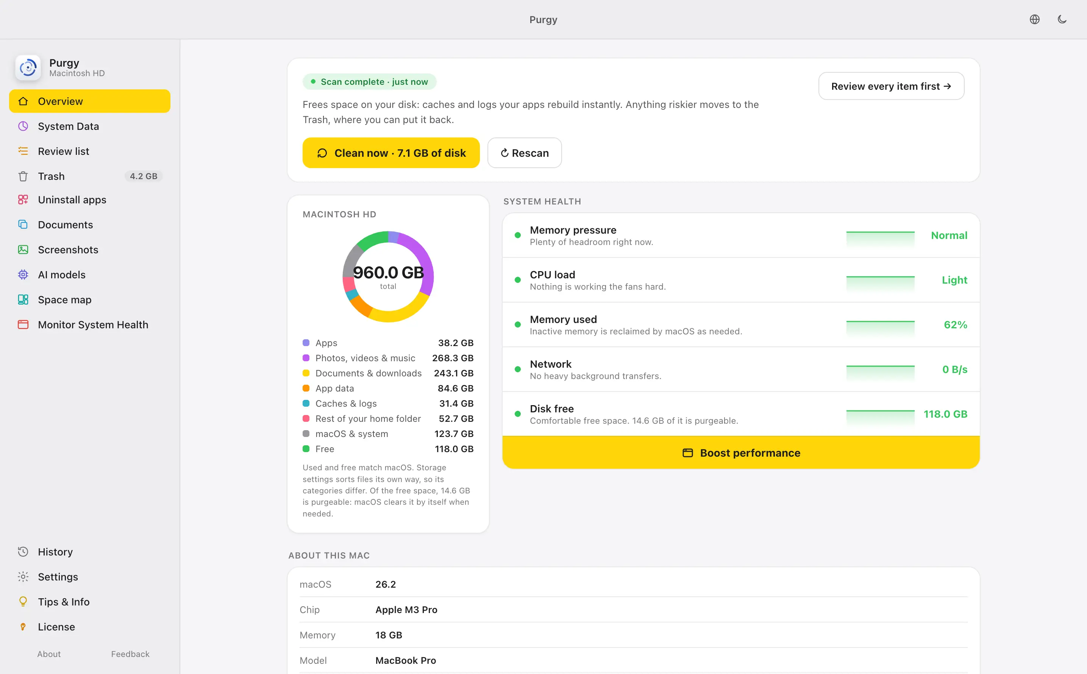1087x674 pixels.
Task: Click the App data 84.6 GB row
Action: click(388, 388)
